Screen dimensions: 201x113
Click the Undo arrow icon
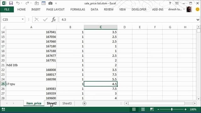[x=18, y=3]
